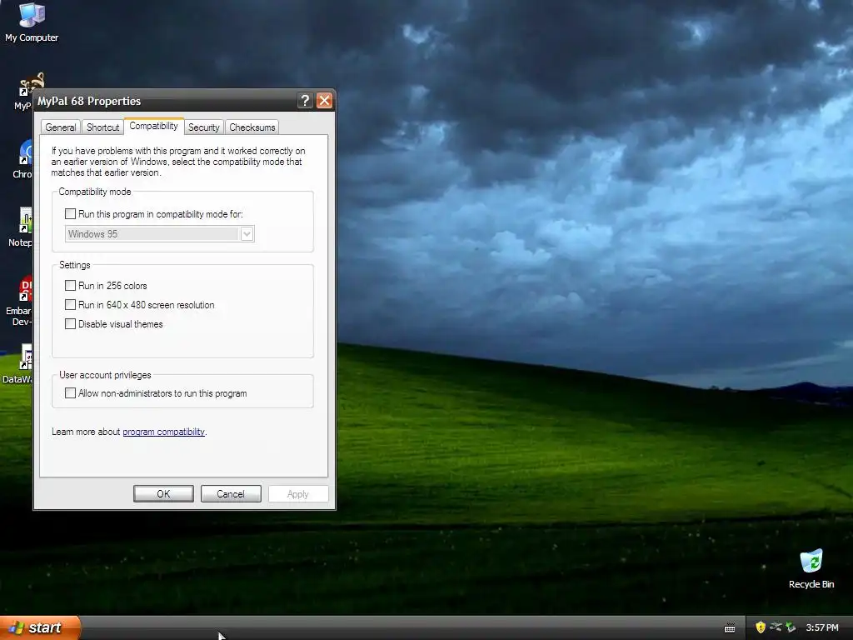Click the 3:57 PM taskbar clock
Screen dimensions: 853x640
(822, 627)
